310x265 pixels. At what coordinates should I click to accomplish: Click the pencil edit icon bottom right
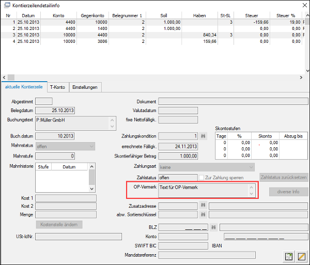click(x=302, y=257)
